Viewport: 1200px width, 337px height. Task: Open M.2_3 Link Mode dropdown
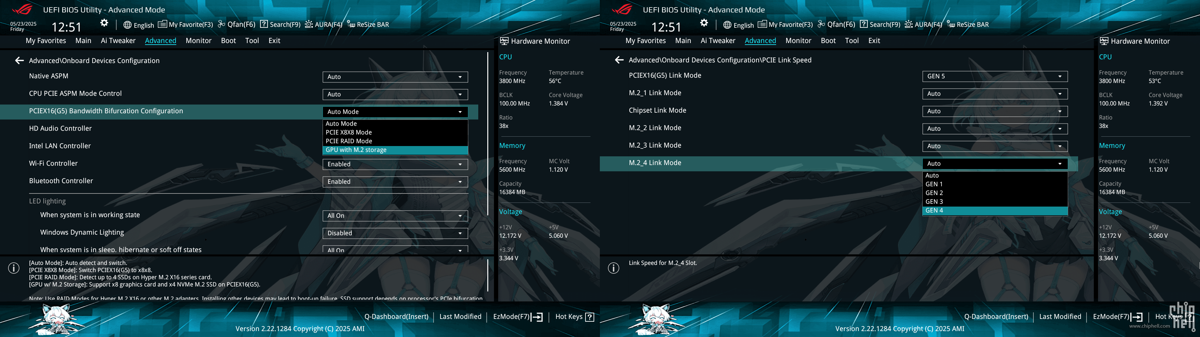[x=995, y=146]
